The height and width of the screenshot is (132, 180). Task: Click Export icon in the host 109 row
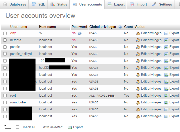(x=166, y=61)
